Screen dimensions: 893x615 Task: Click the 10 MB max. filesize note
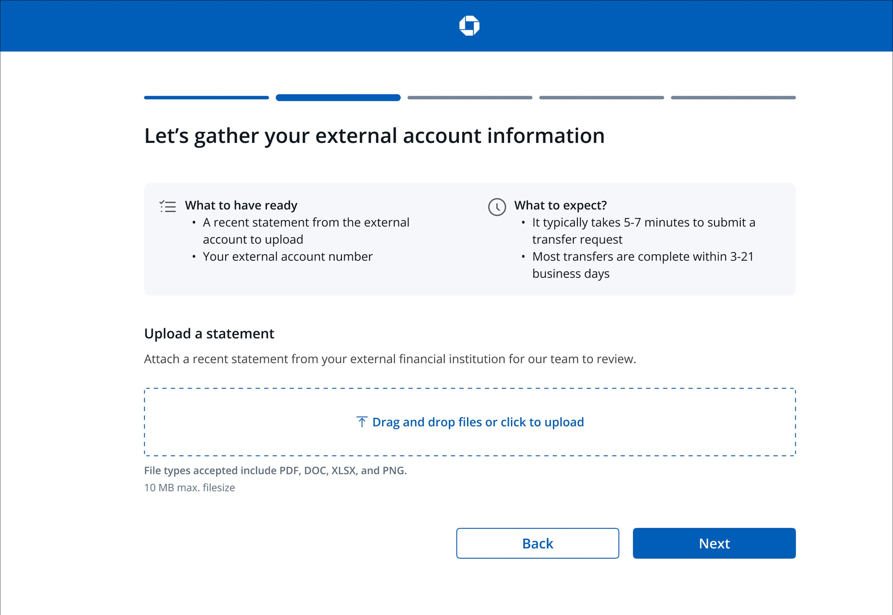pyautogui.click(x=190, y=488)
